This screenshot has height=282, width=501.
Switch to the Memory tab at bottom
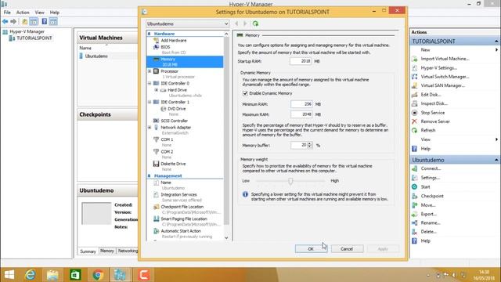tap(107, 251)
